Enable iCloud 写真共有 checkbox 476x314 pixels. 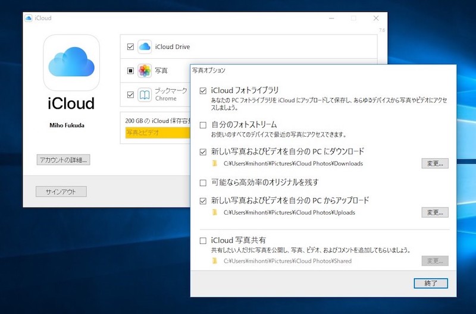tap(203, 241)
